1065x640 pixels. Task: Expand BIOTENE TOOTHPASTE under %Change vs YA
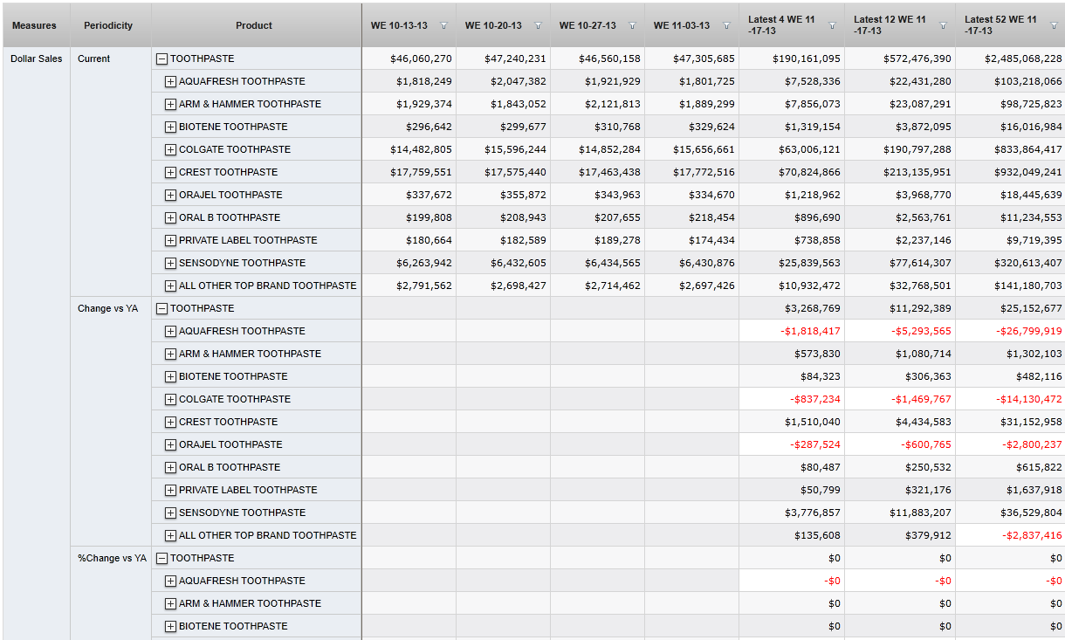pyautogui.click(x=170, y=627)
